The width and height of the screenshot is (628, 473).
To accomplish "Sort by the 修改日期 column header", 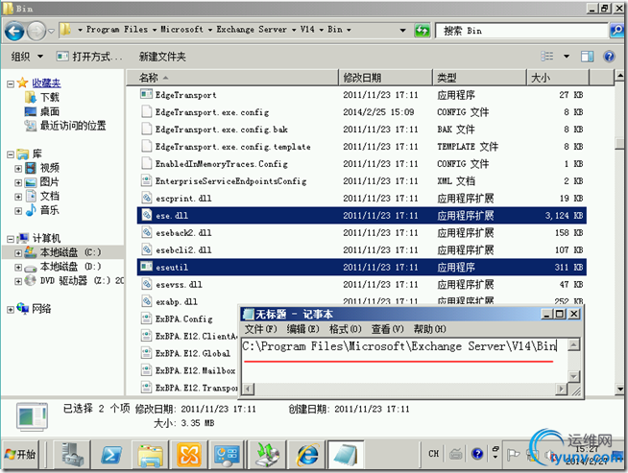I will pyautogui.click(x=386, y=77).
